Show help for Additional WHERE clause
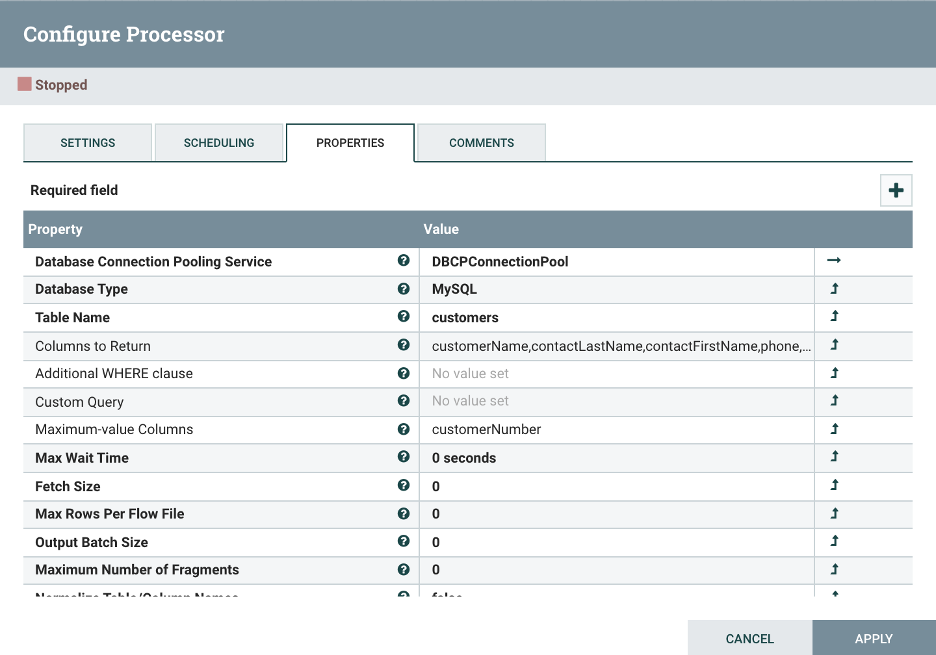The image size is (936, 655). 404,373
